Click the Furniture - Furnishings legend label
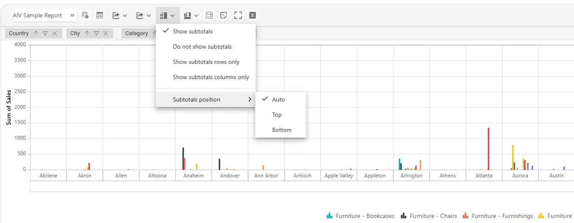 pyautogui.click(x=502, y=216)
